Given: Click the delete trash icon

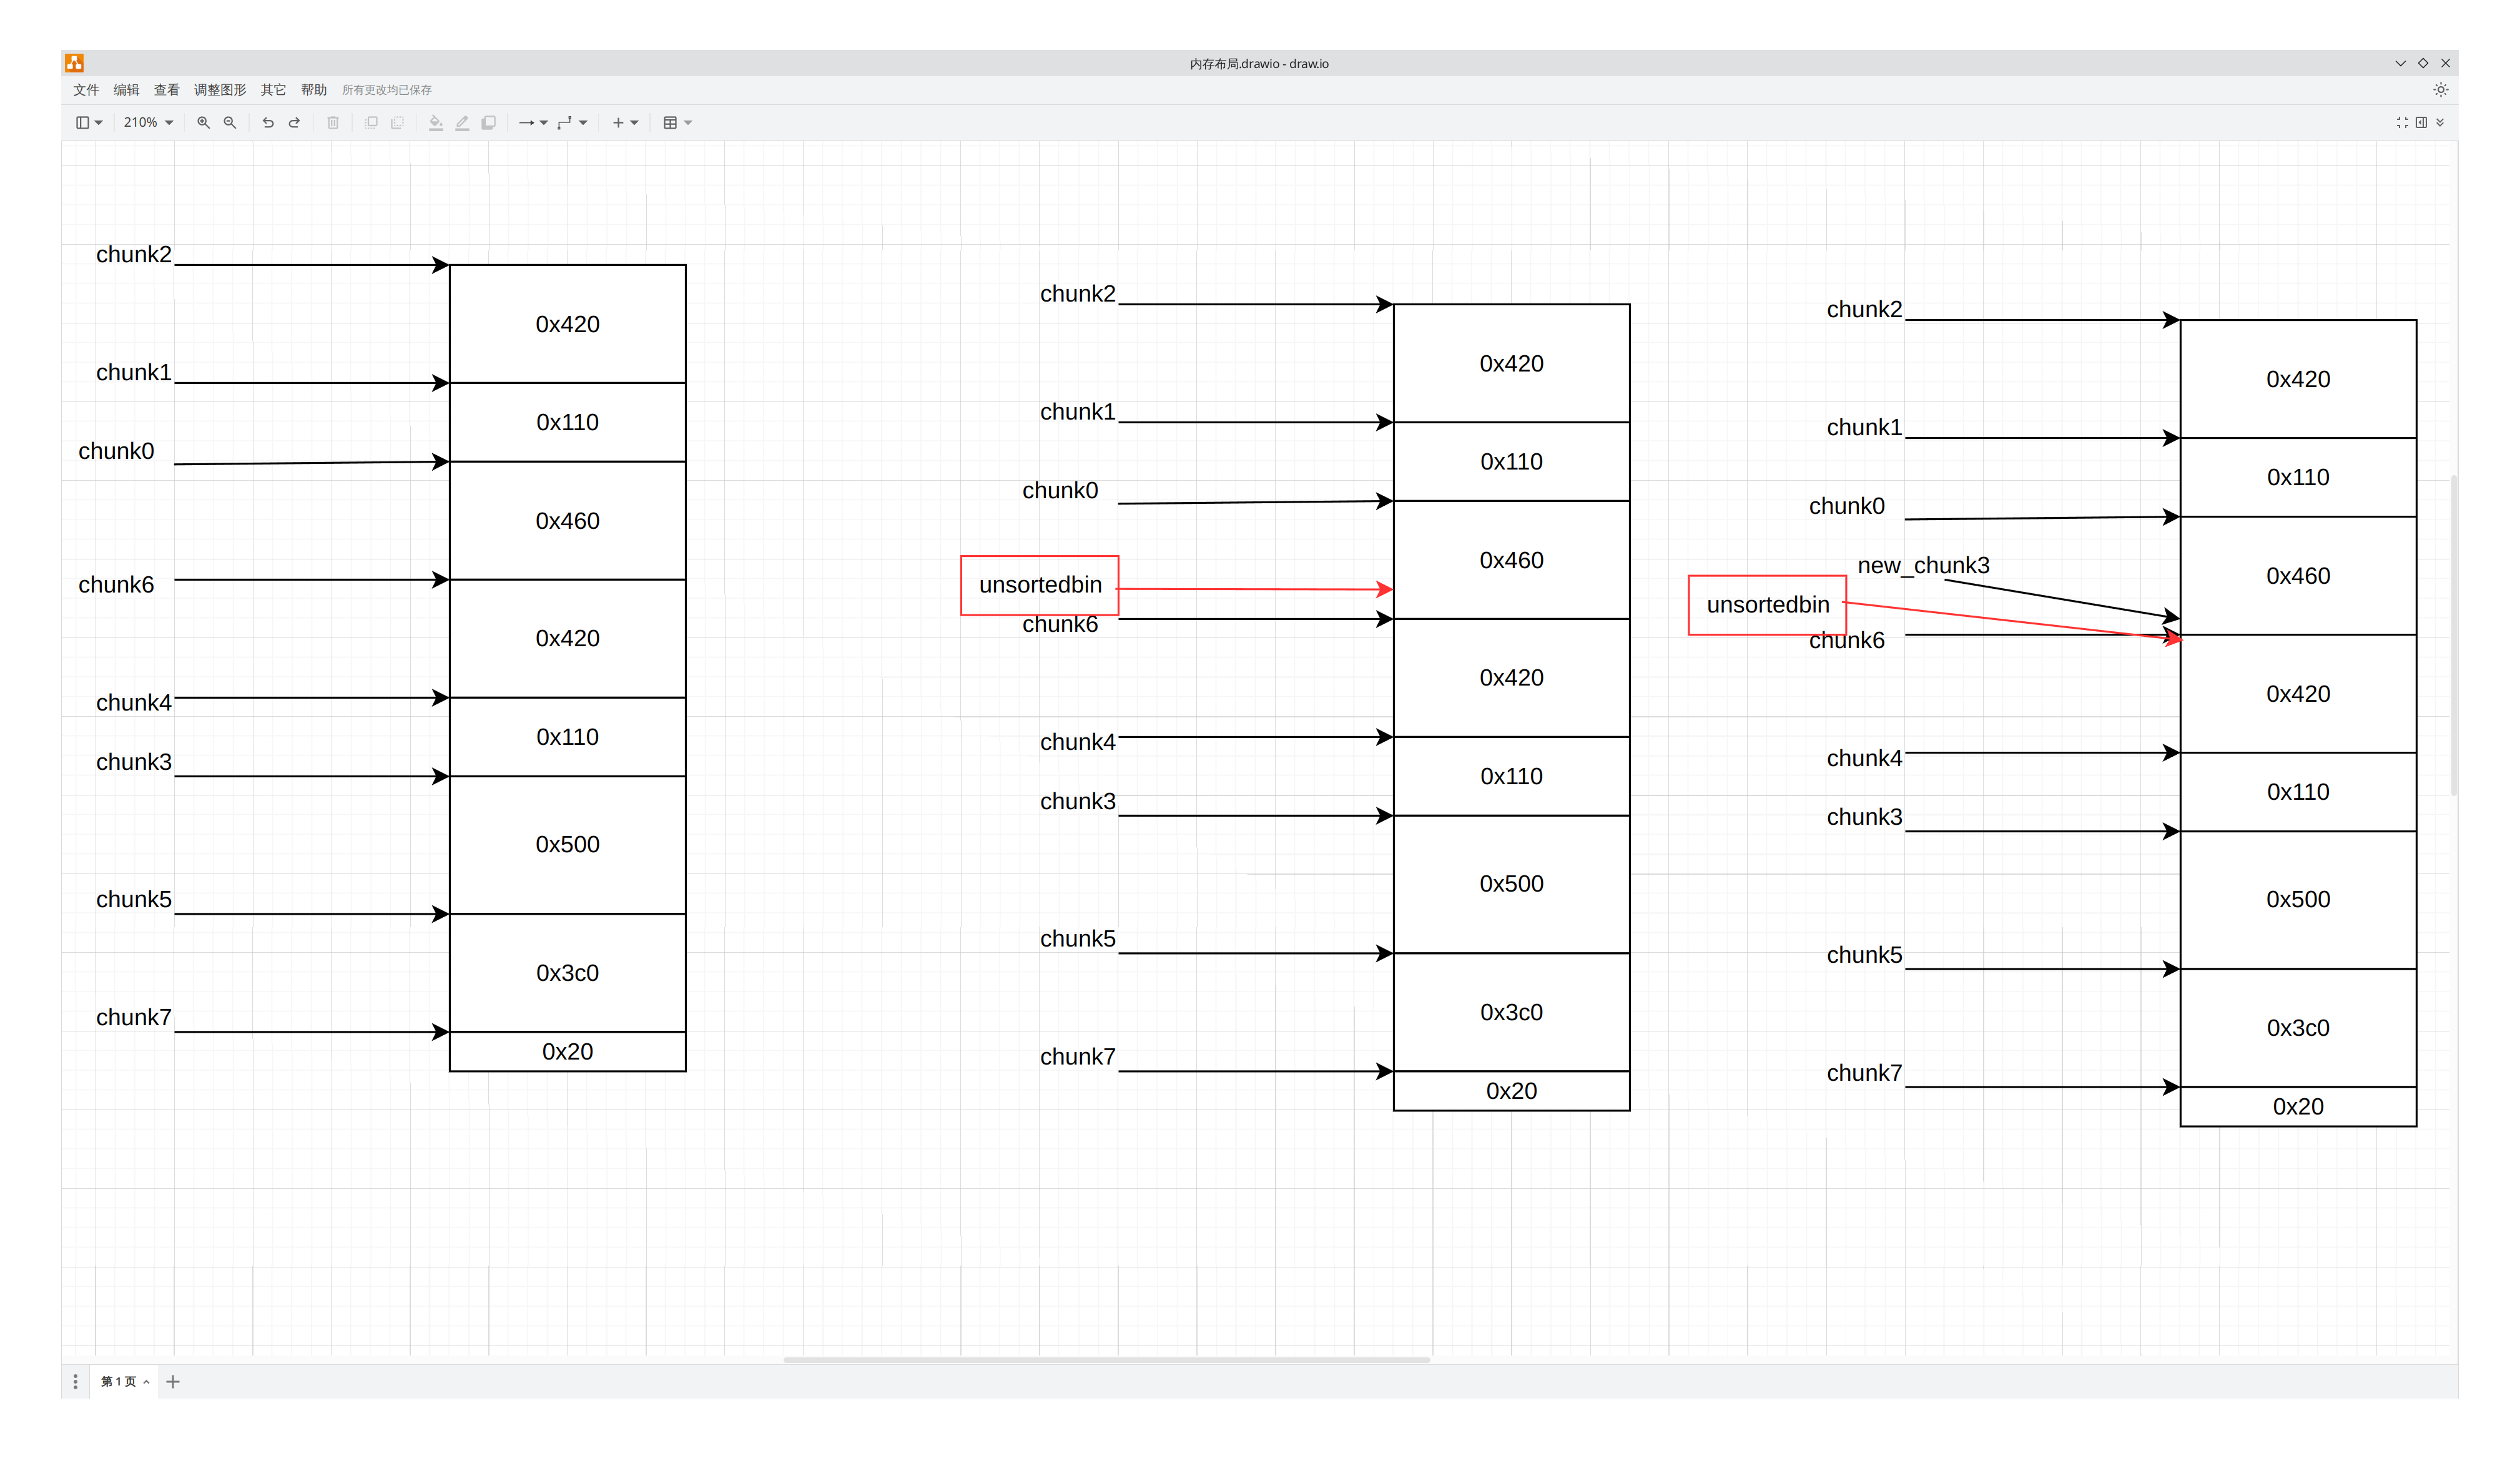Looking at the screenshot, I should pyautogui.click(x=333, y=123).
